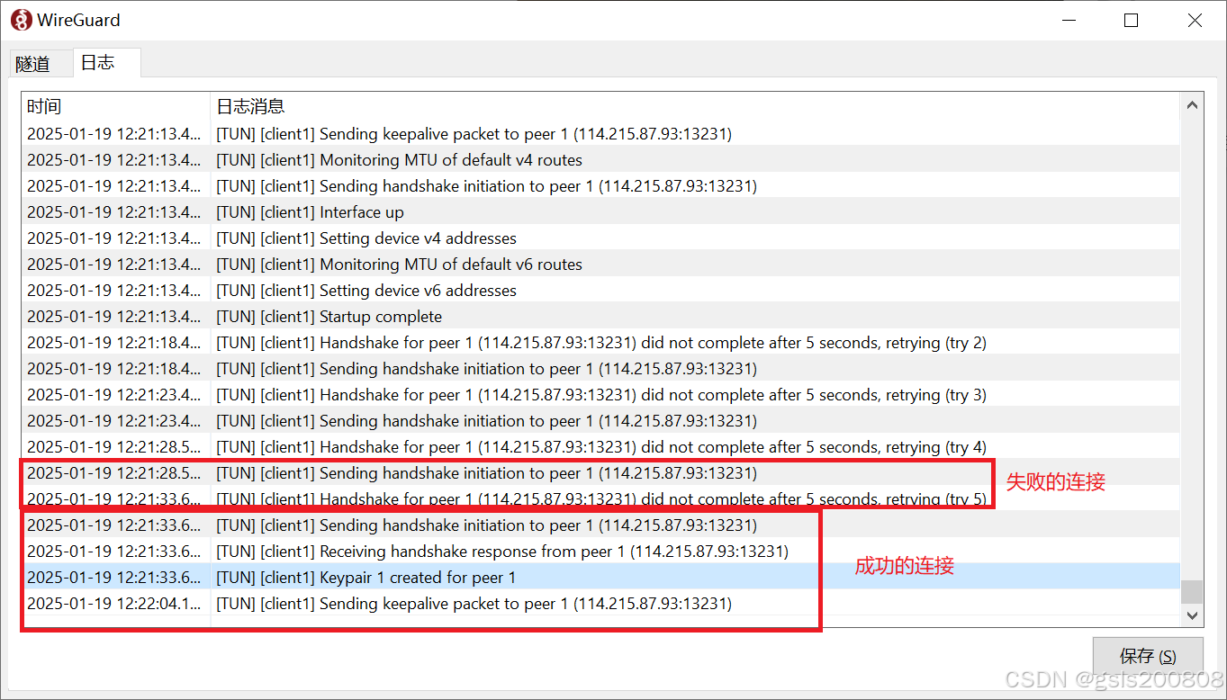Click the 日志消息 column header
The width and height of the screenshot is (1227, 700).
point(695,106)
